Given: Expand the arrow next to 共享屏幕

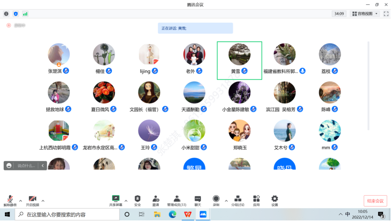Looking at the screenshot, I should click(x=126, y=201).
